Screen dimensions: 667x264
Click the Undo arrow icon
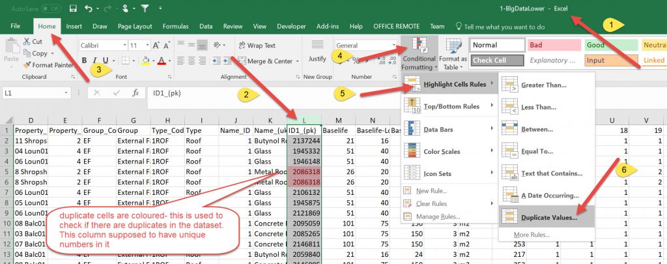pyautogui.click(x=89, y=9)
